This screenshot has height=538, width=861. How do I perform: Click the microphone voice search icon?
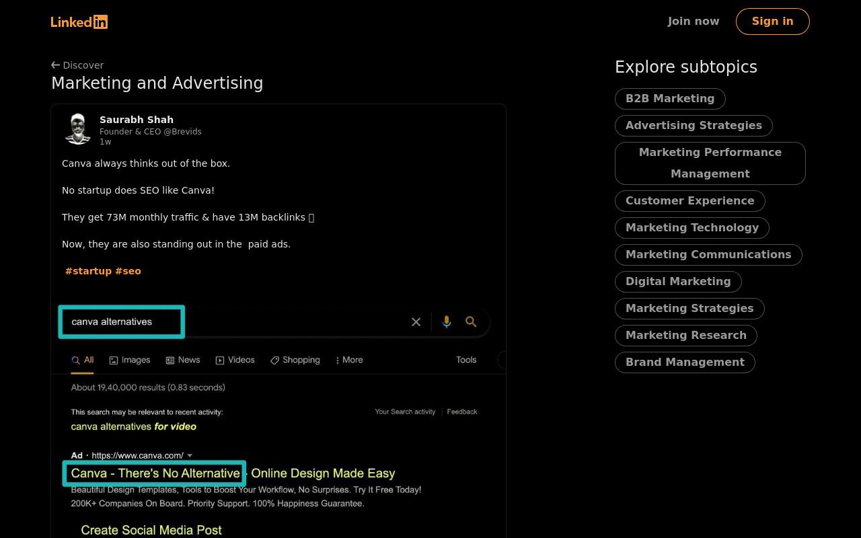click(x=447, y=322)
